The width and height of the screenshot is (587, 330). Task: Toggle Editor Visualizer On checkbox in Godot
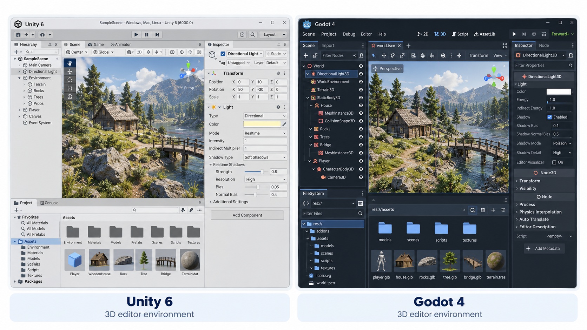[x=554, y=162]
